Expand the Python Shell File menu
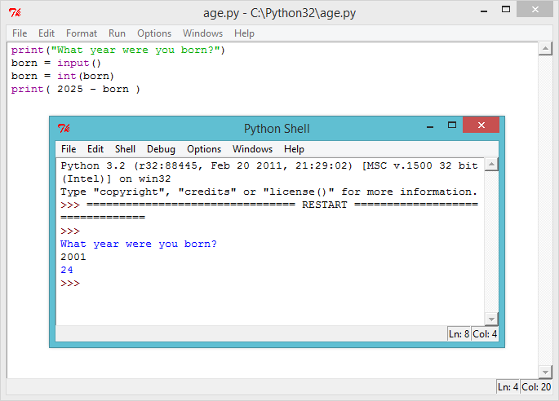This screenshot has width=559, height=401. click(x=69, y=149)
